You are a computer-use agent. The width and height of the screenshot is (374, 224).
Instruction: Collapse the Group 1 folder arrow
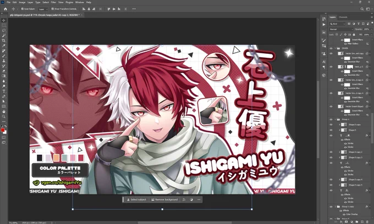coord(335,119)
